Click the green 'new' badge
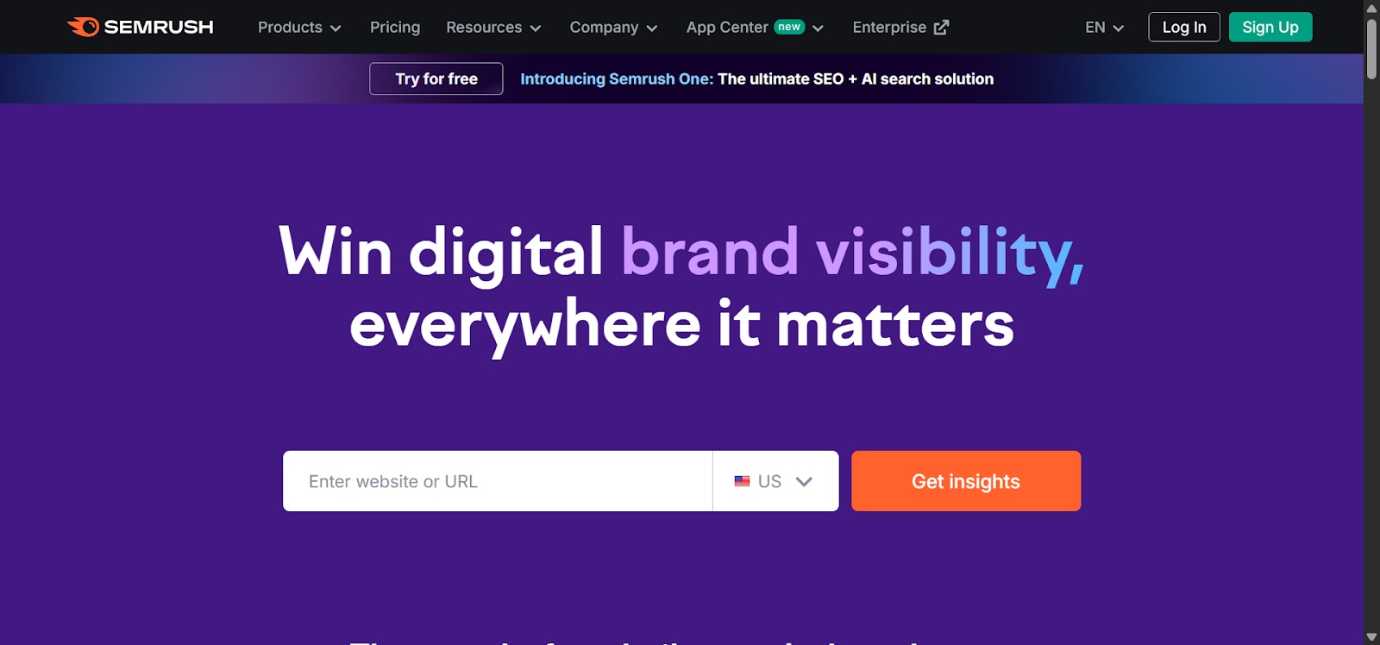The width and height of the screenshot is (1380, 645). coord(788,27)
